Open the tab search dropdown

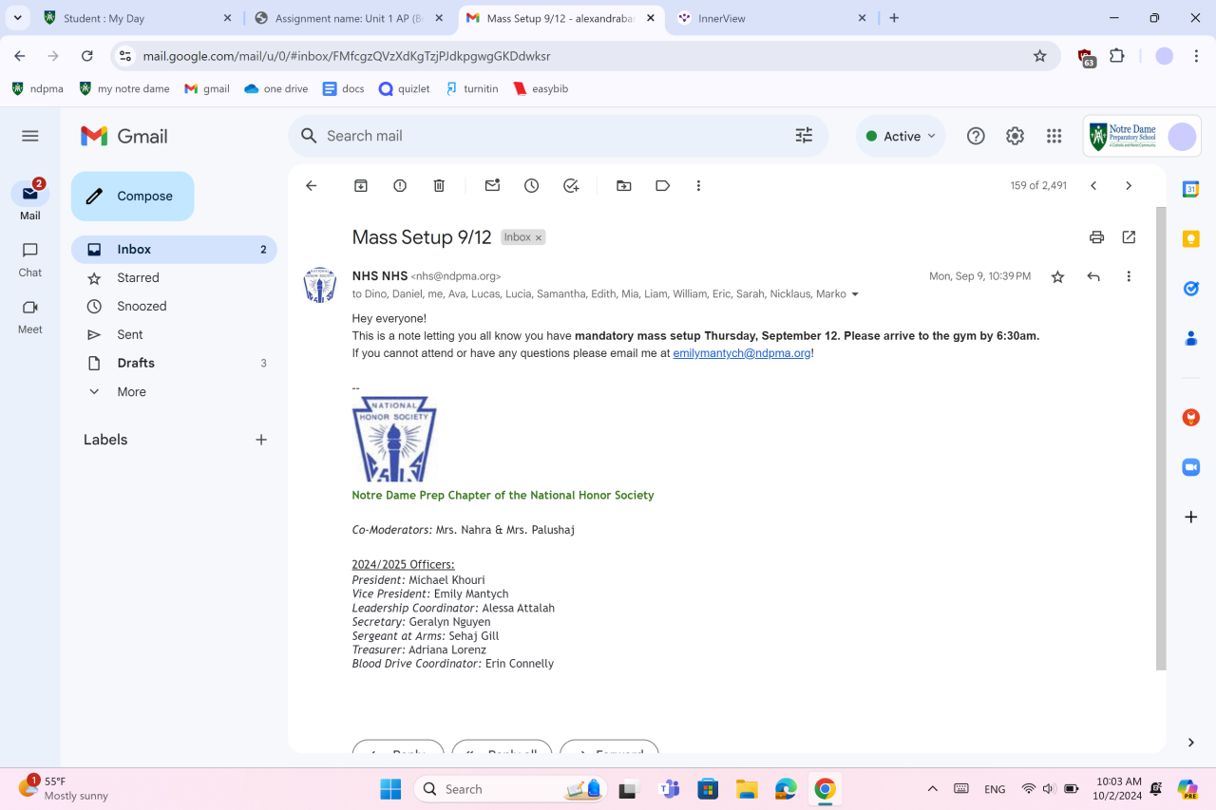(18, 18)
